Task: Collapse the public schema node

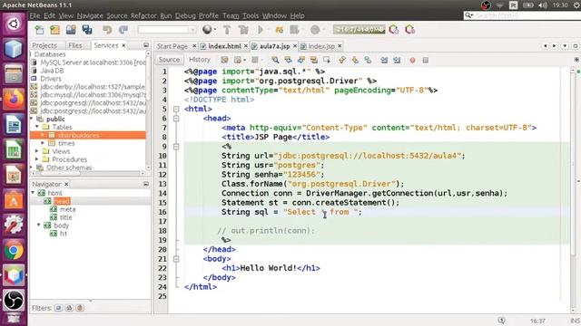Action: pos(32,119)
